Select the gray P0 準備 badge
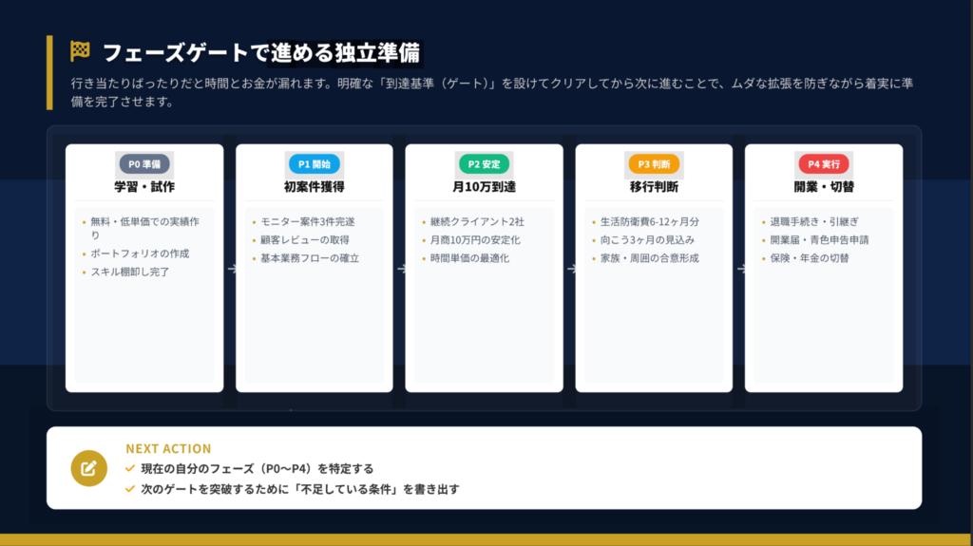This screenshot has width=973, height=546. [144, 164]
